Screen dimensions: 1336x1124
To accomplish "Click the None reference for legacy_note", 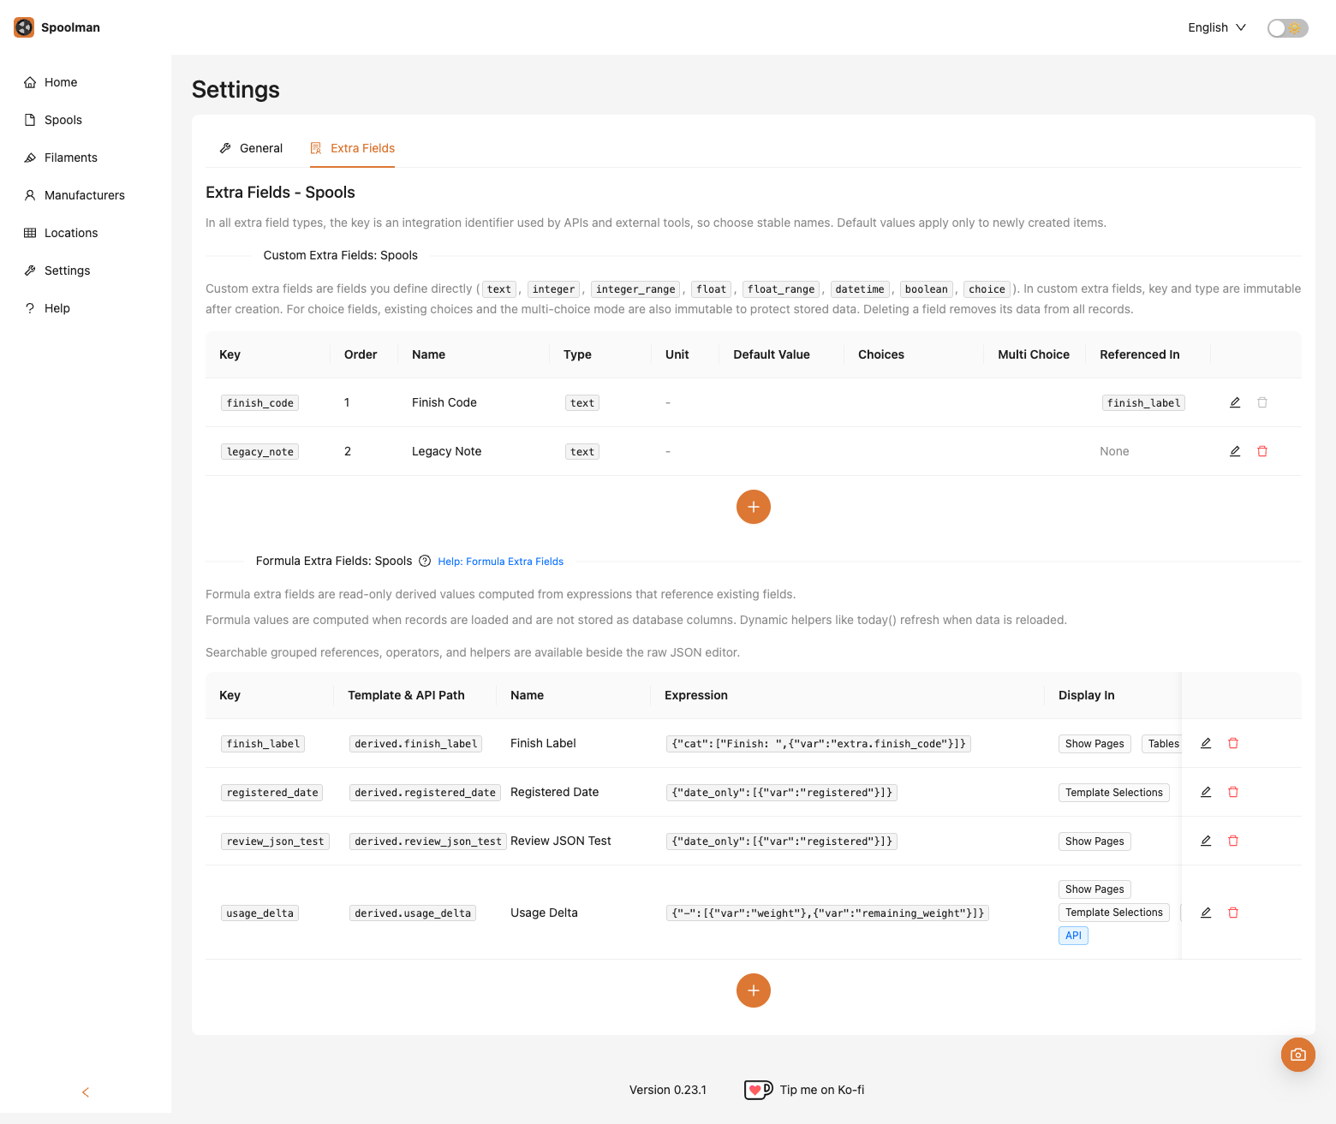I will pos(1114,451).
